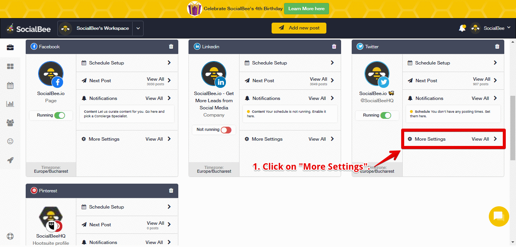Open Facebook Schedule Setup row

127,63
